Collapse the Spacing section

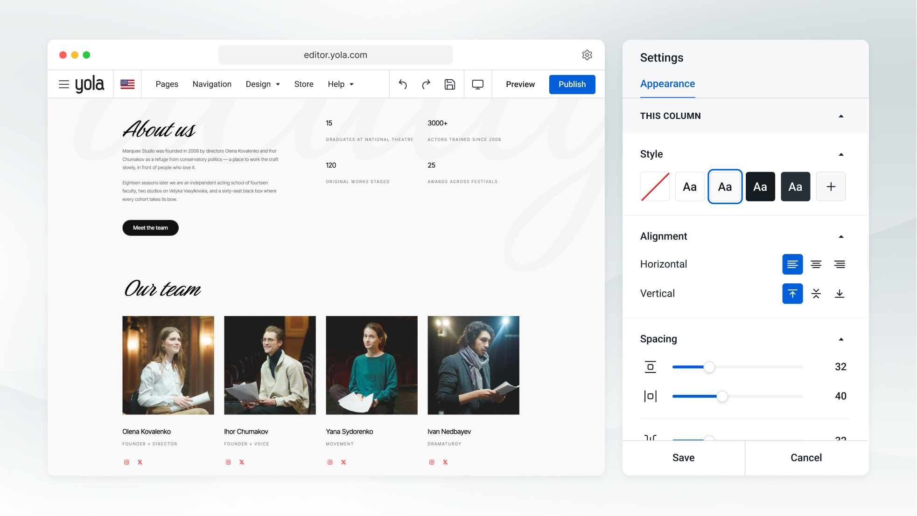(841, 339)
